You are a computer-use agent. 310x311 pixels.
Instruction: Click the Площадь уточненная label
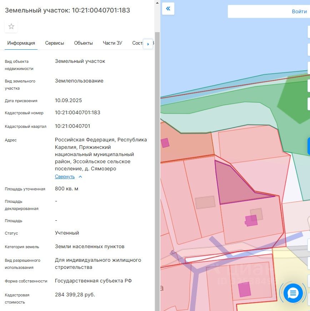click(25, 189)
